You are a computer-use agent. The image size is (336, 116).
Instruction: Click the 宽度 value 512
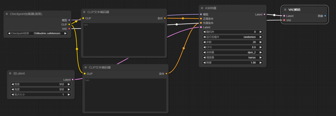coord(62,84)
